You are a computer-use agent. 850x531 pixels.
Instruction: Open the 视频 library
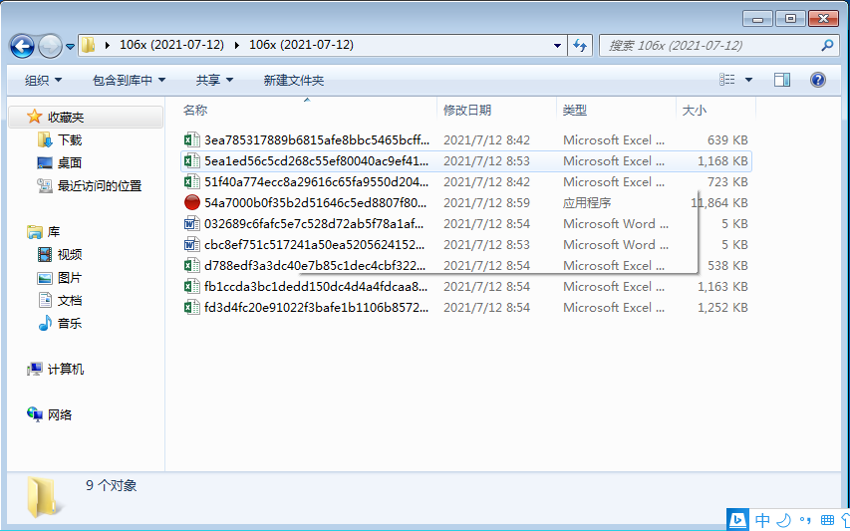[70, 254]
